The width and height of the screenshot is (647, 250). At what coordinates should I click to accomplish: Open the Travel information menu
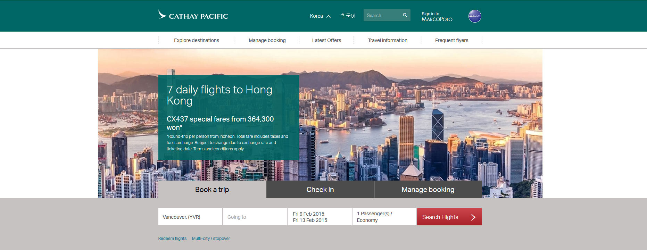388,40
